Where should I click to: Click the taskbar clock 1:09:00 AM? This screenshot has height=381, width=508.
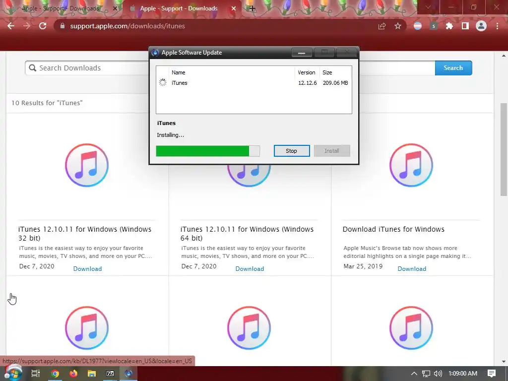(463, 374)
